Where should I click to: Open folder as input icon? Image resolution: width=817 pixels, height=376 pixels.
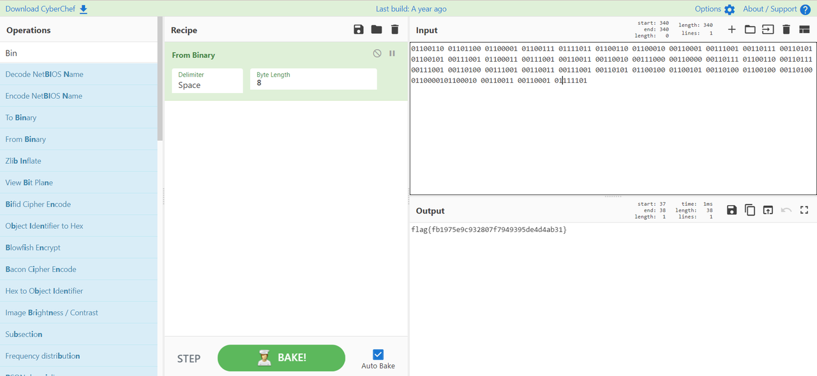tap(750, 30)
